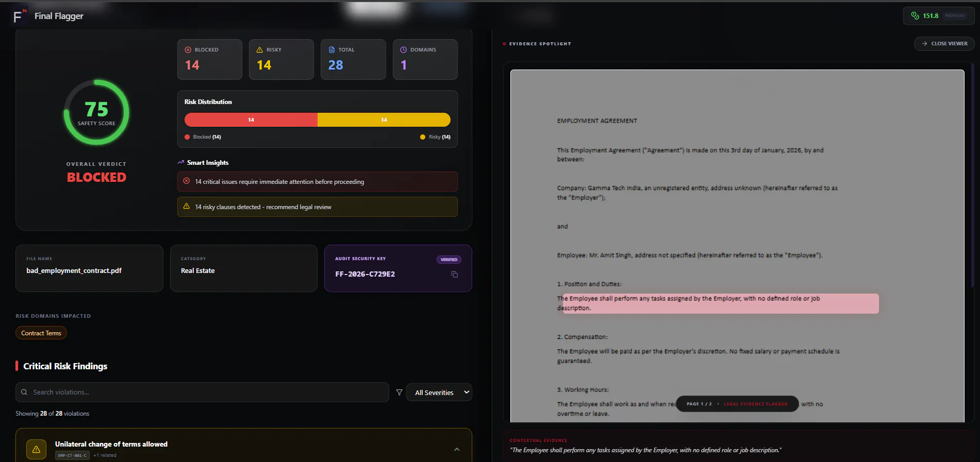Viewport: 980px width, 462px height.
Task: Click the credits coin icon showing 151.8
Action: tap(915, 15)
